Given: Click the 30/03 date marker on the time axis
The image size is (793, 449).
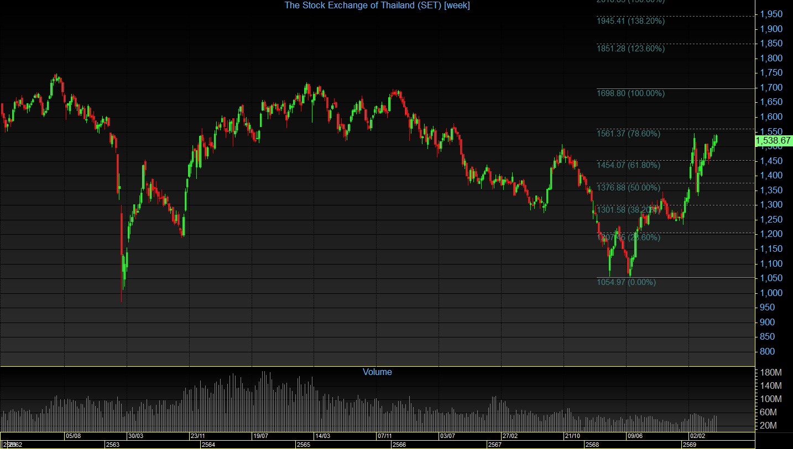Looking at the screenshot, I should [x=136, y=436].
